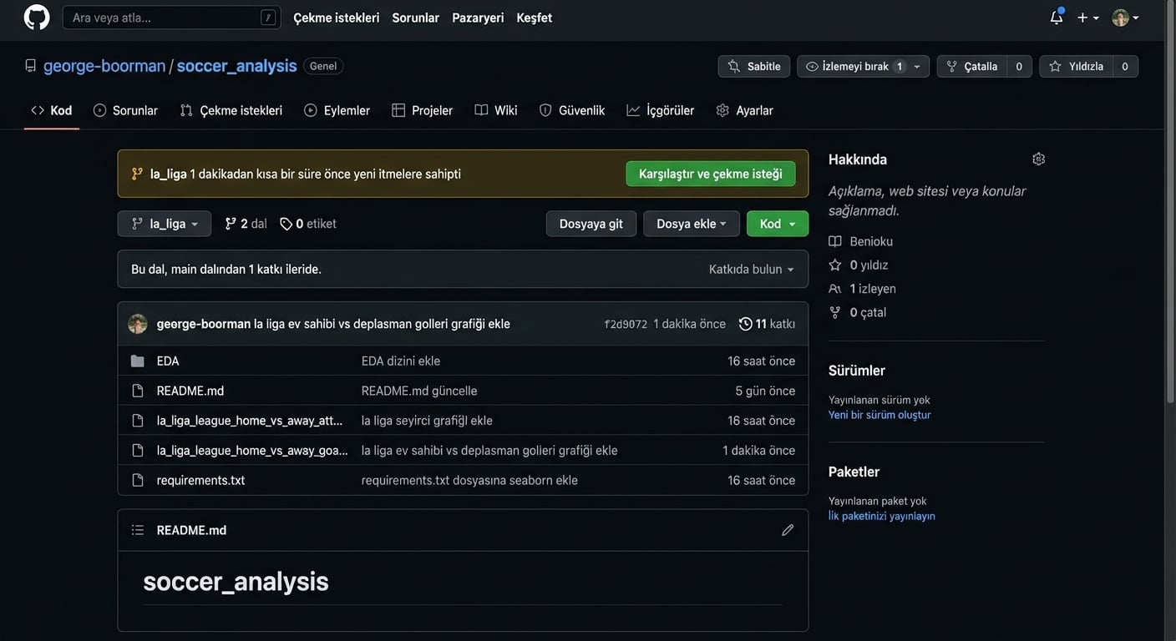Open the Dosya ekle dropdown
1176x641 pixels.
(691, 224)
